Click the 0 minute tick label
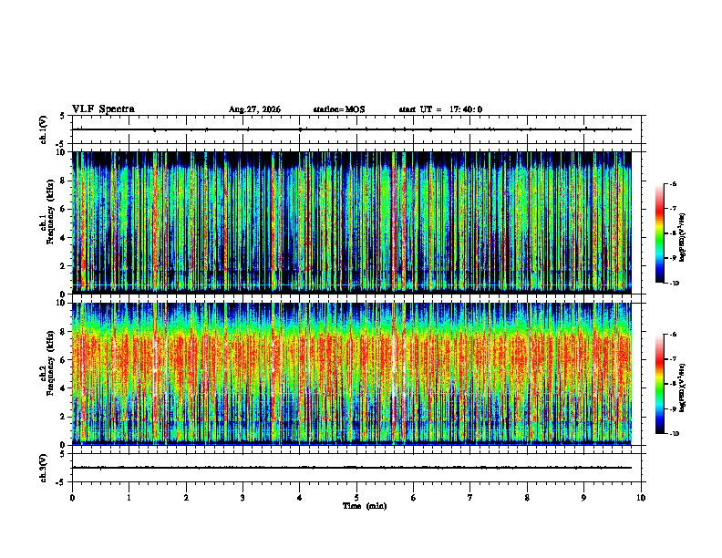The width and height of the screenshot is (722, 558). [x=72, y=498]
